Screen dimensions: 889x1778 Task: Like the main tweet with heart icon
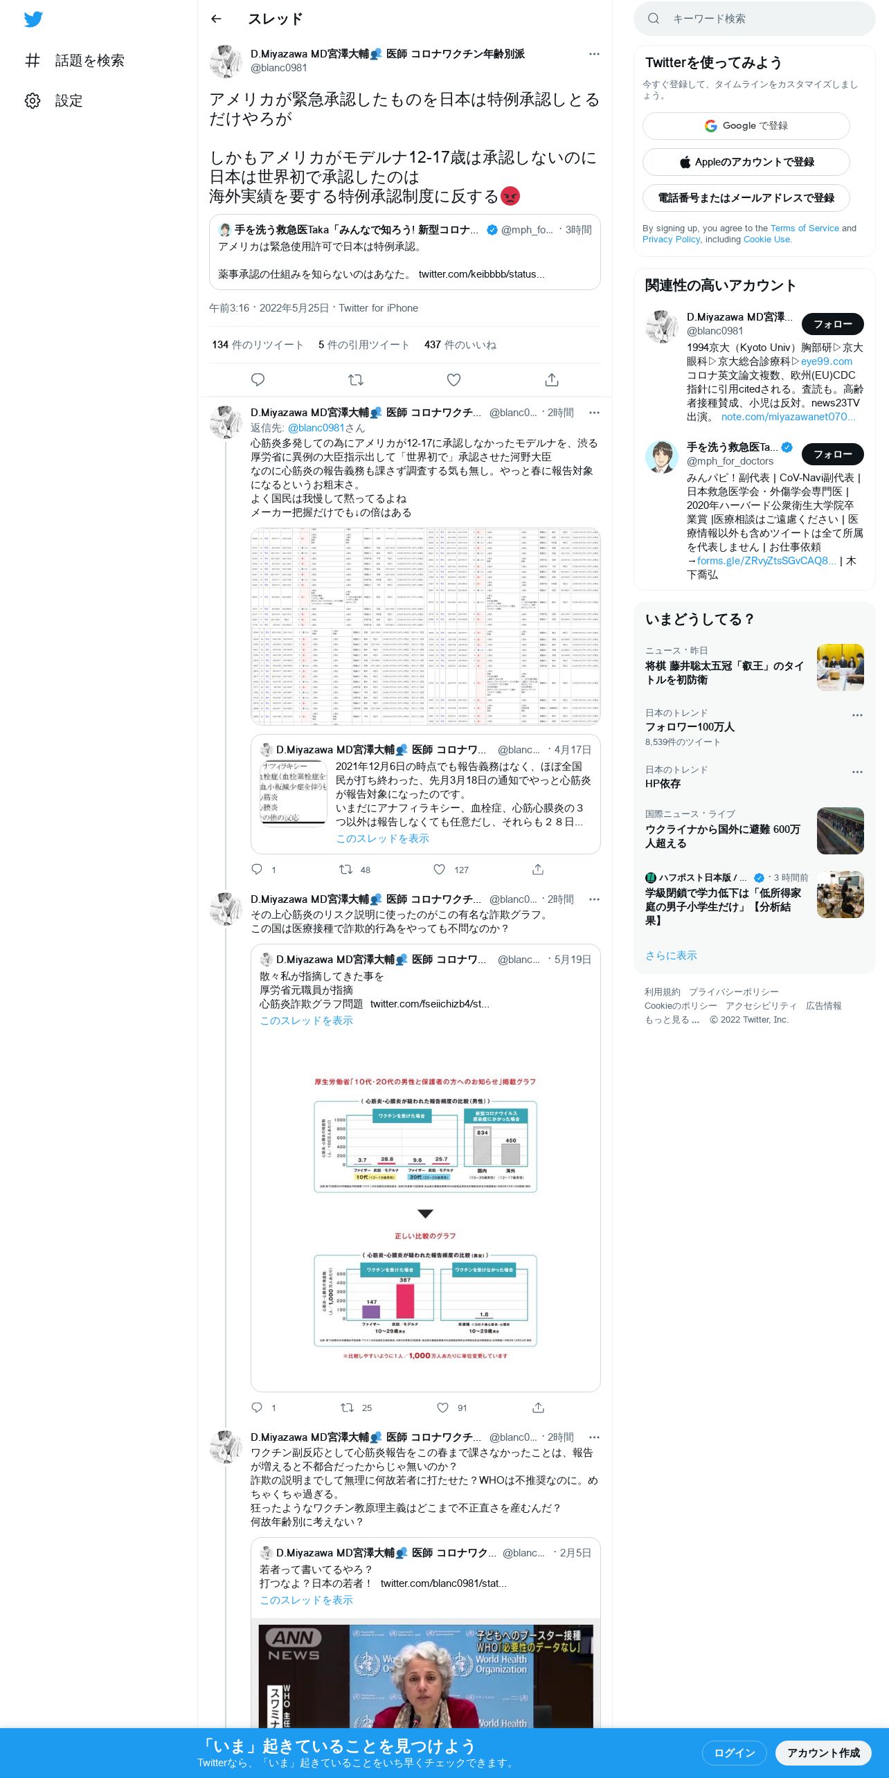[x=454, y=379]
